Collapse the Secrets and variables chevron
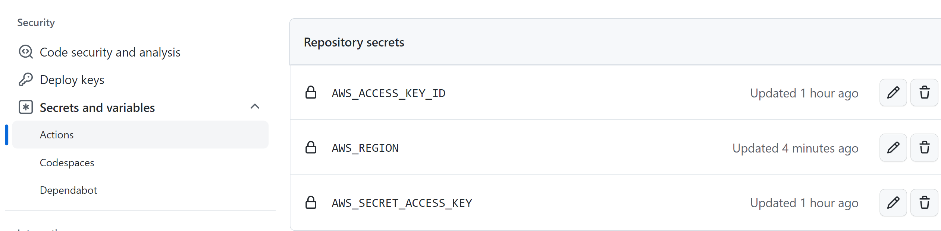The width and height of the screenshot is (941, 231). click(x=255, y=107)
